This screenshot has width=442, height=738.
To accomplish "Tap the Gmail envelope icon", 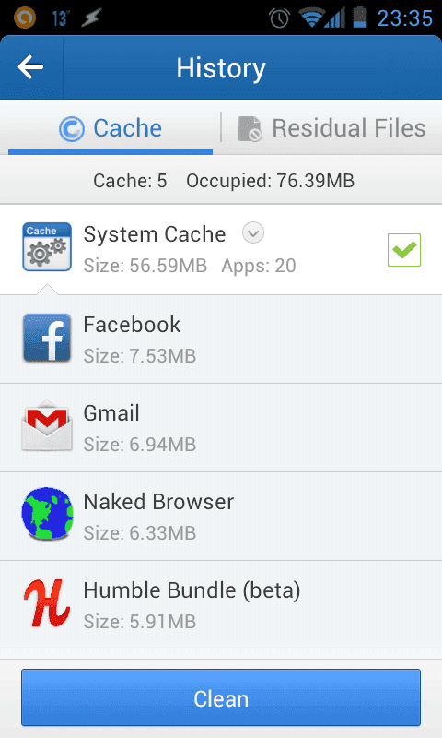I will [x=47, y=426].
